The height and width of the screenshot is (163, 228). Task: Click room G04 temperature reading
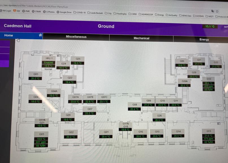35,101
